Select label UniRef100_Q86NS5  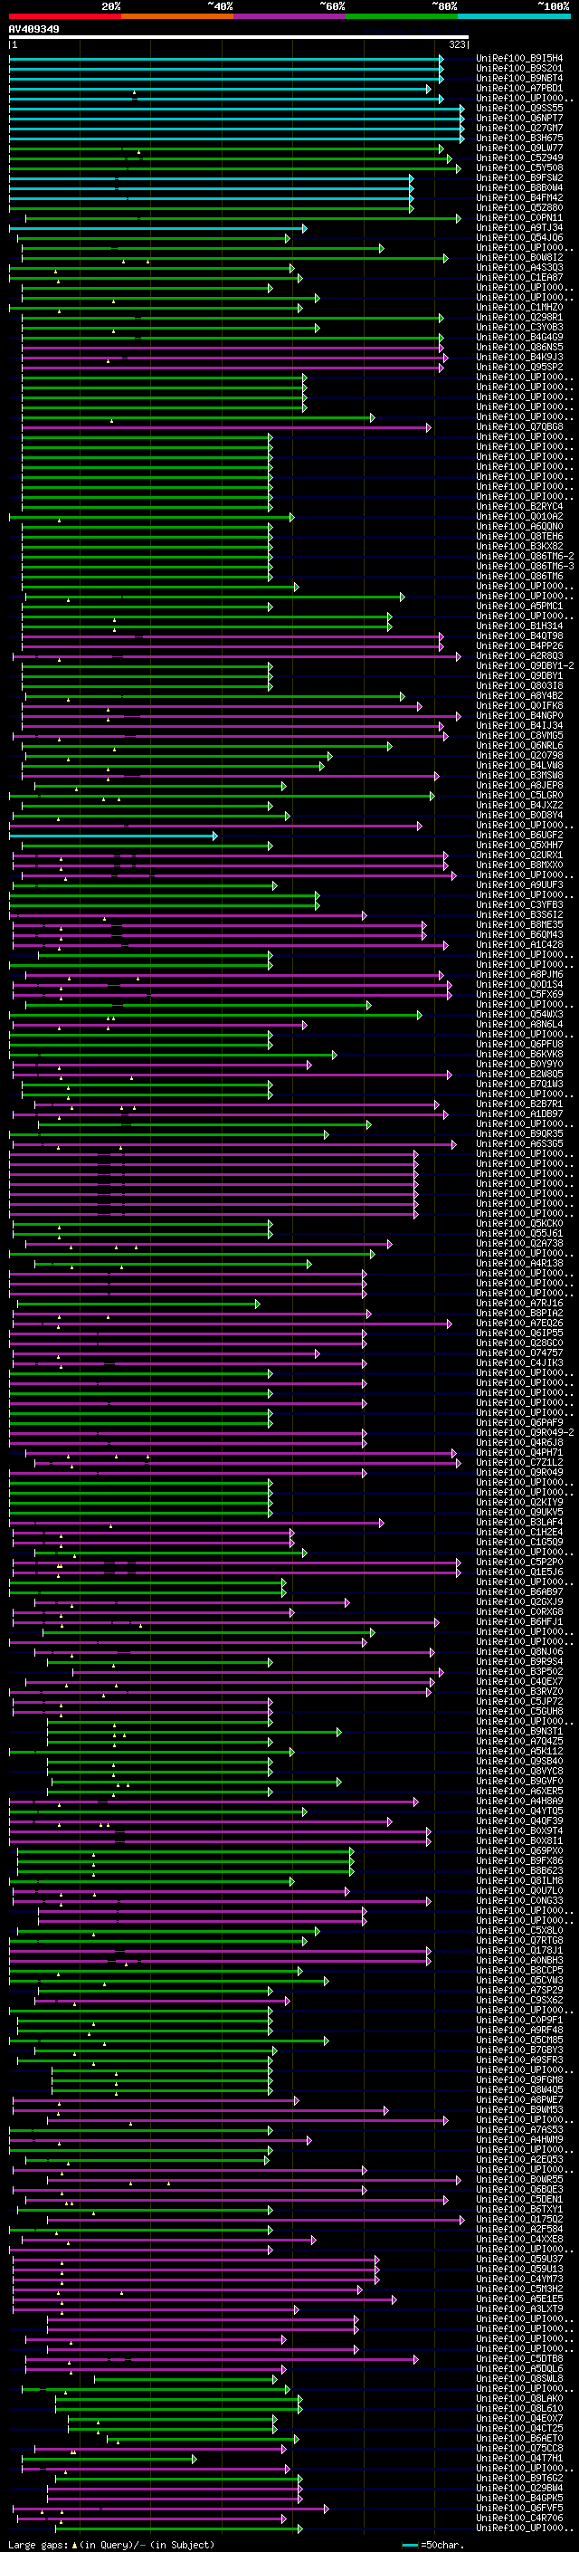pos(519,347)
